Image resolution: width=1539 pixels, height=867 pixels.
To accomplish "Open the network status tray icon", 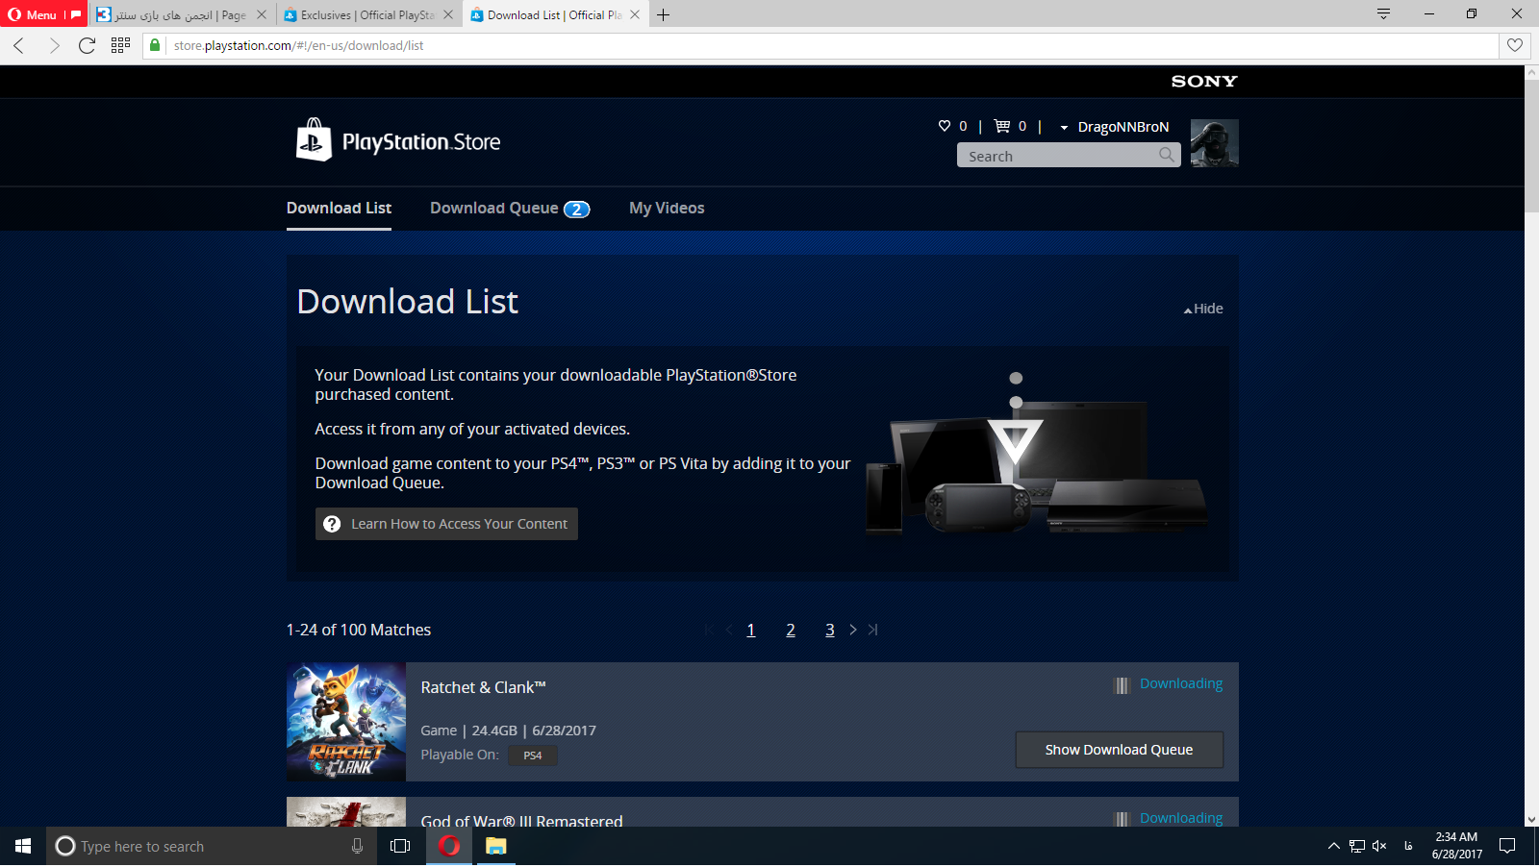I will 1357,846.
